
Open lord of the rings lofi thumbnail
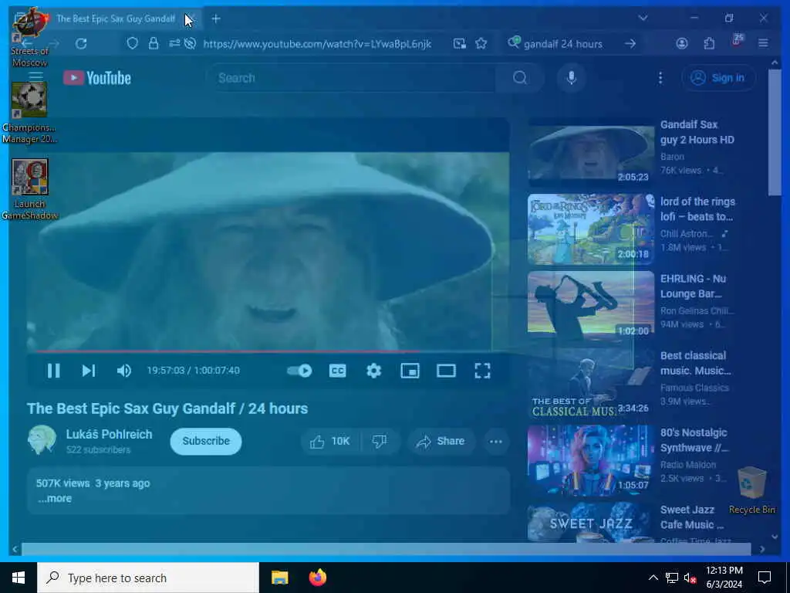590,229
